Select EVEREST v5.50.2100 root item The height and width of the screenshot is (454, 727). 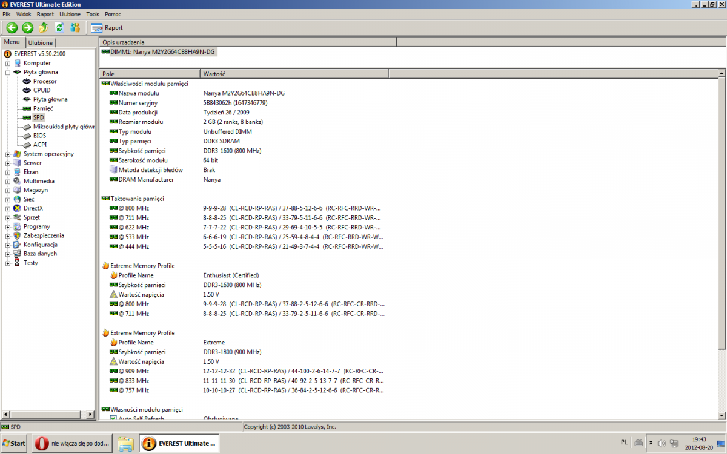click(39, 54)
